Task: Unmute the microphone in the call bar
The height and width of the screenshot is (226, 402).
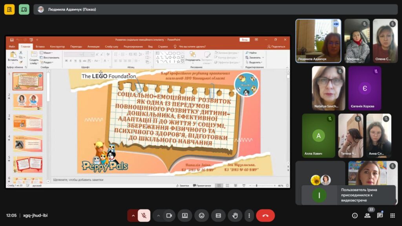Action: (x=144, y=215)
